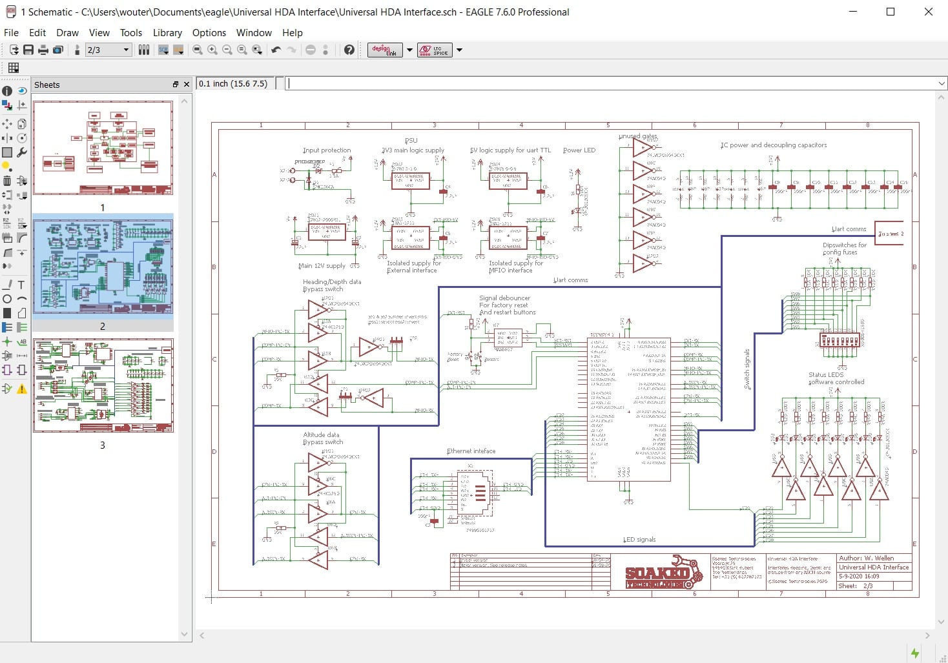This screenshot has height=663, width=948.
Task: Select the Move tool
Action: 7,123
